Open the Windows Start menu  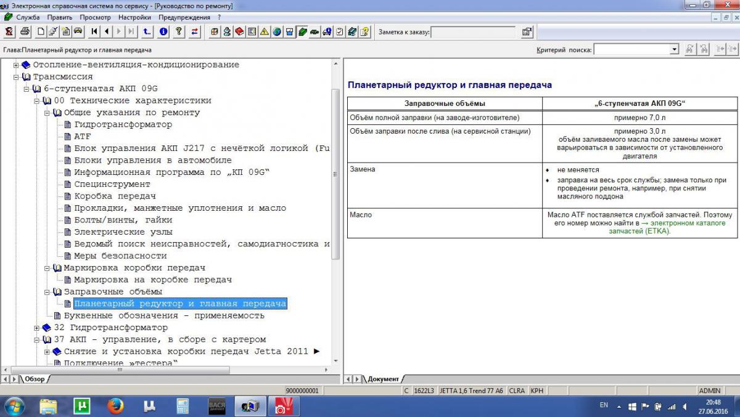[x=14, y=406]
